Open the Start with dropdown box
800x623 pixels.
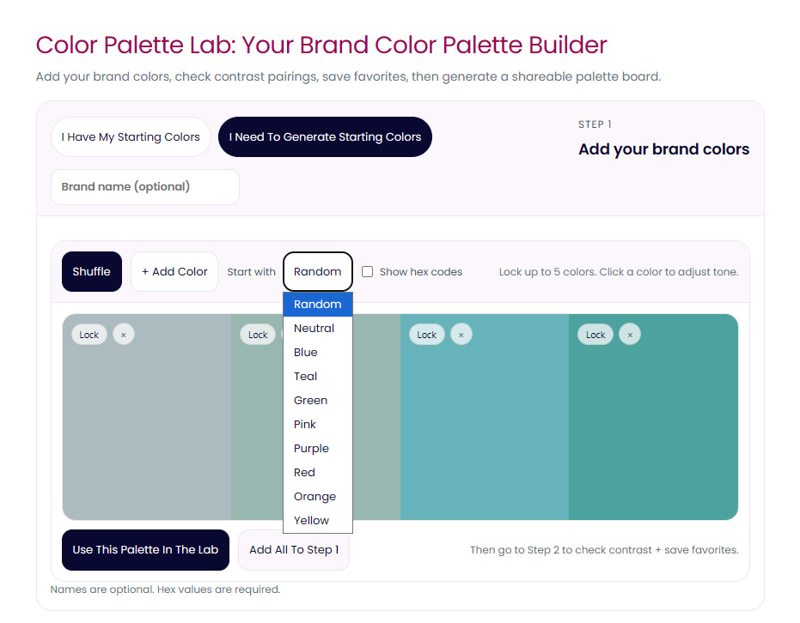click(317, 272)
